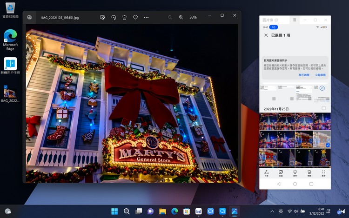Open the three-dot See more menu
This screenshot has width=349, height=218.
pos(146,17)
